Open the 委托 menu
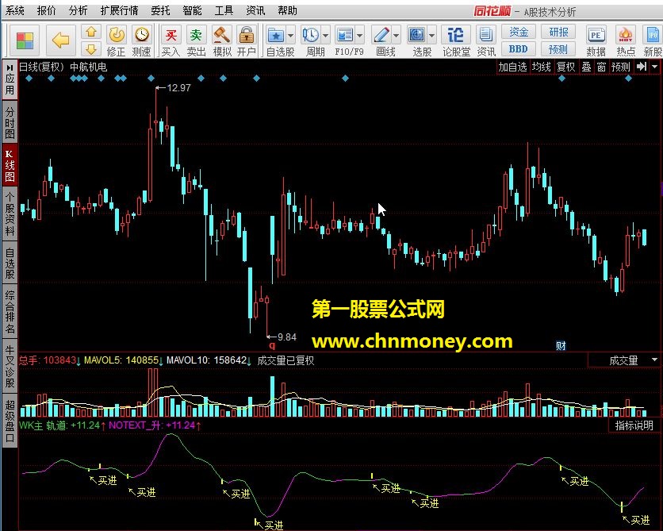The image size is (663, 531). [x=160, y=10]
